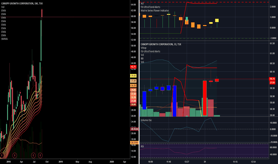Open the earnings marker directly above the Jul label
The height and width of the screenshot is (164, 278).
point(33,155)
